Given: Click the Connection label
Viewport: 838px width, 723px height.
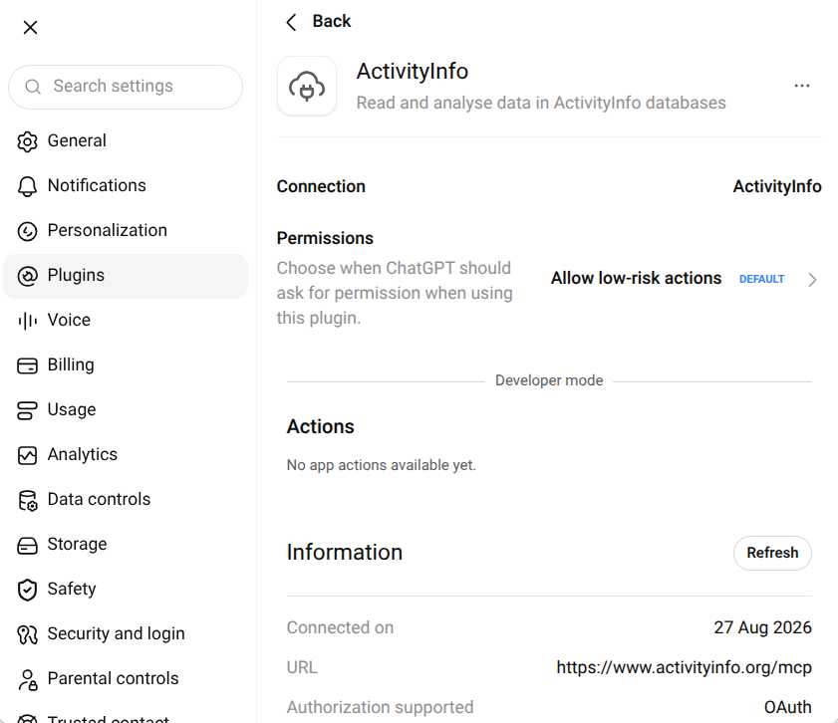Looking at the screenshot, I should pyautogui.click(x=321, y=187).
